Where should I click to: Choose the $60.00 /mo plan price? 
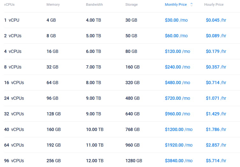176,36
